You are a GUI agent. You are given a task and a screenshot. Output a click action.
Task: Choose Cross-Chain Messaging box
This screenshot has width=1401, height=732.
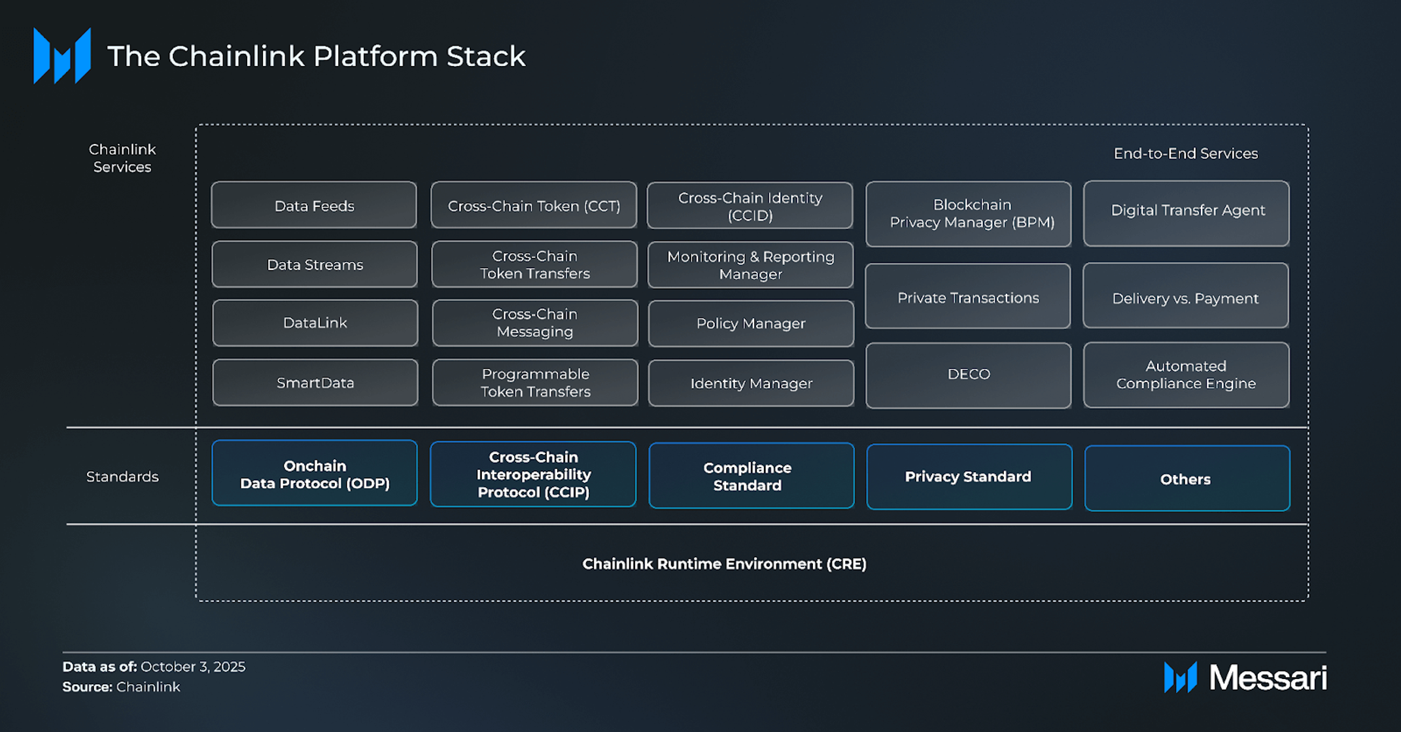[535, 323]
